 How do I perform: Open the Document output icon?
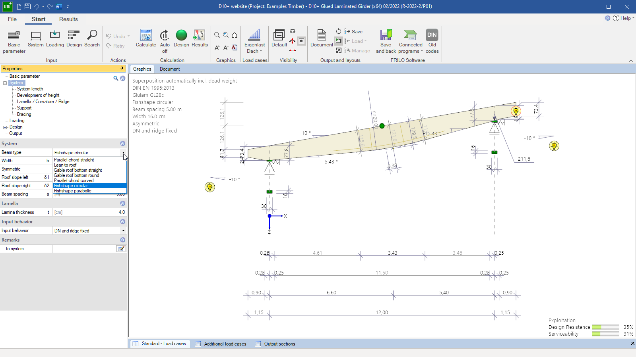point(322,39)
